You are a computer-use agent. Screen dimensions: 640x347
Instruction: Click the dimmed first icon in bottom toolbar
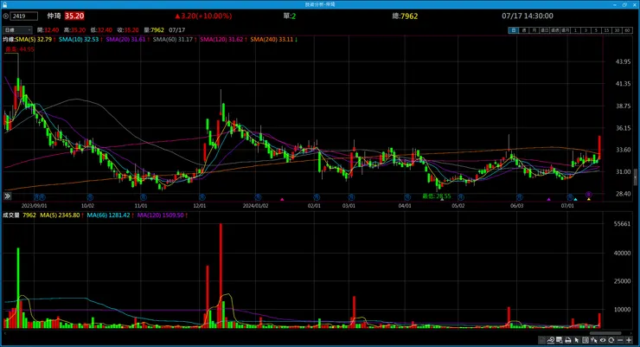pos(541,340)
